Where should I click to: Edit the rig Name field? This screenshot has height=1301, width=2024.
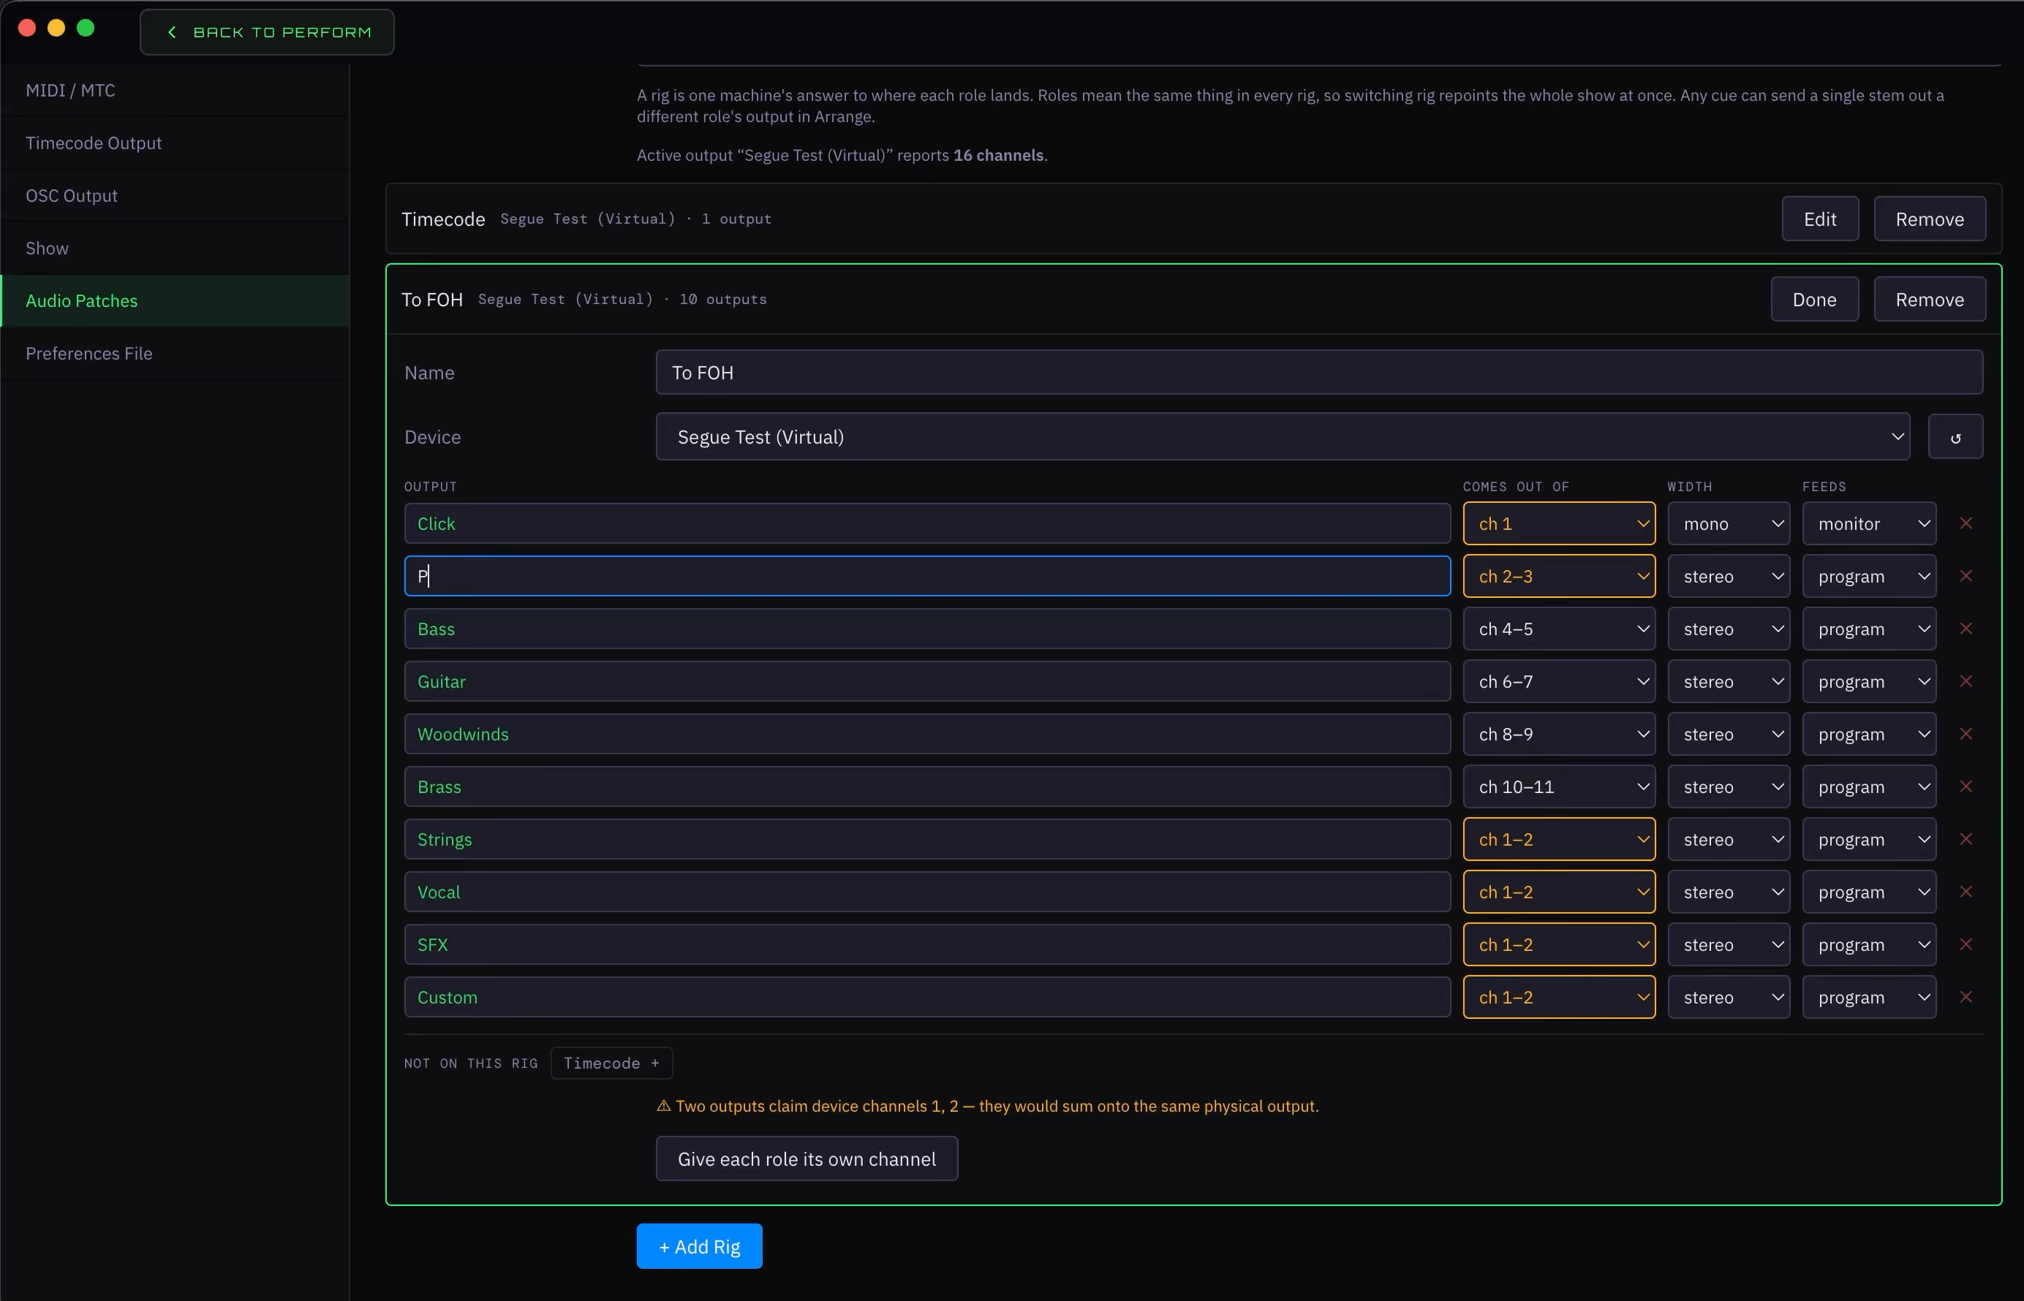[x=1319, y=373]
